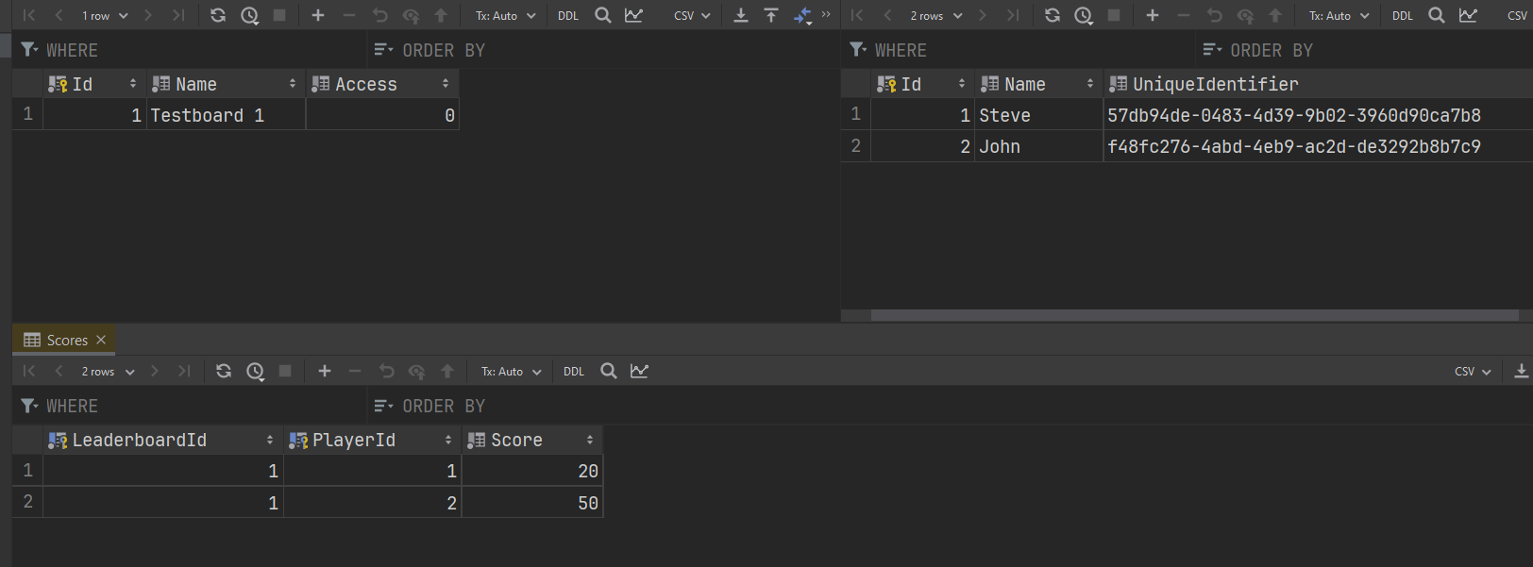Open compare data icon in Access table panel
The height and width of the screenshot is (567, 1533).
(802, 15)
